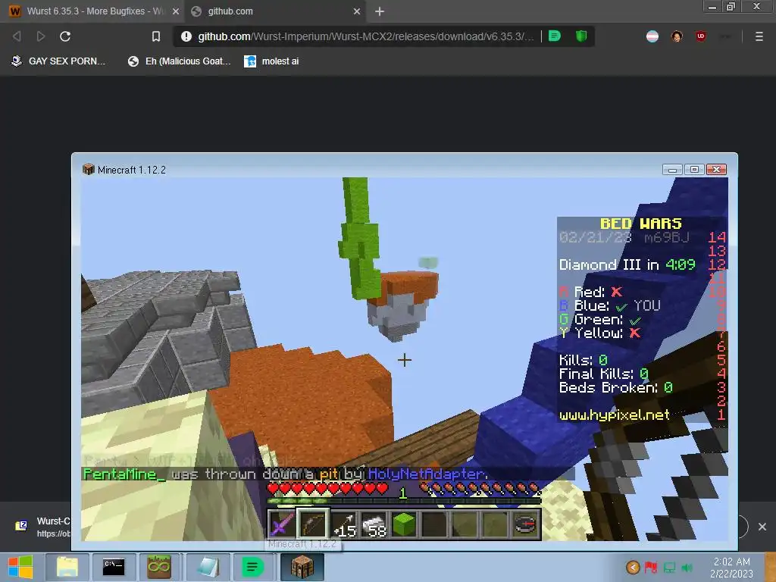
Task: Open the green chat-bubble app in taskbar
Action: tap(252, 567)
